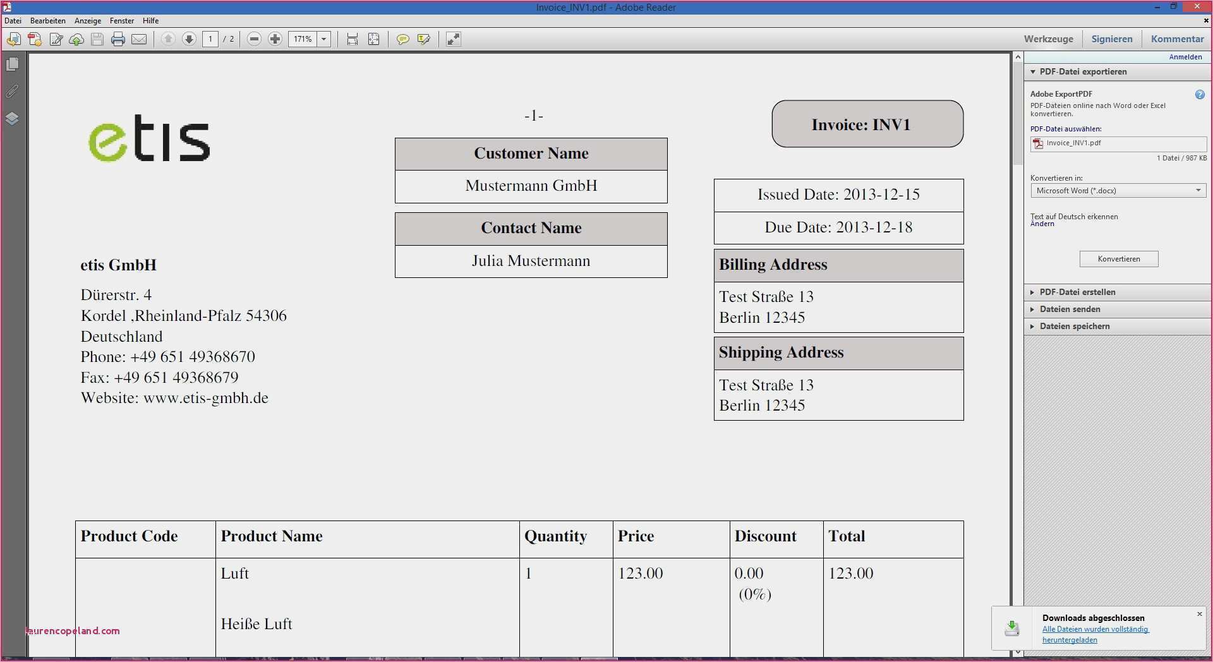The height and width of the screenshot is (662, 1213).
Task: Expand the Dateien senden section
Action: click(1070, 310)
